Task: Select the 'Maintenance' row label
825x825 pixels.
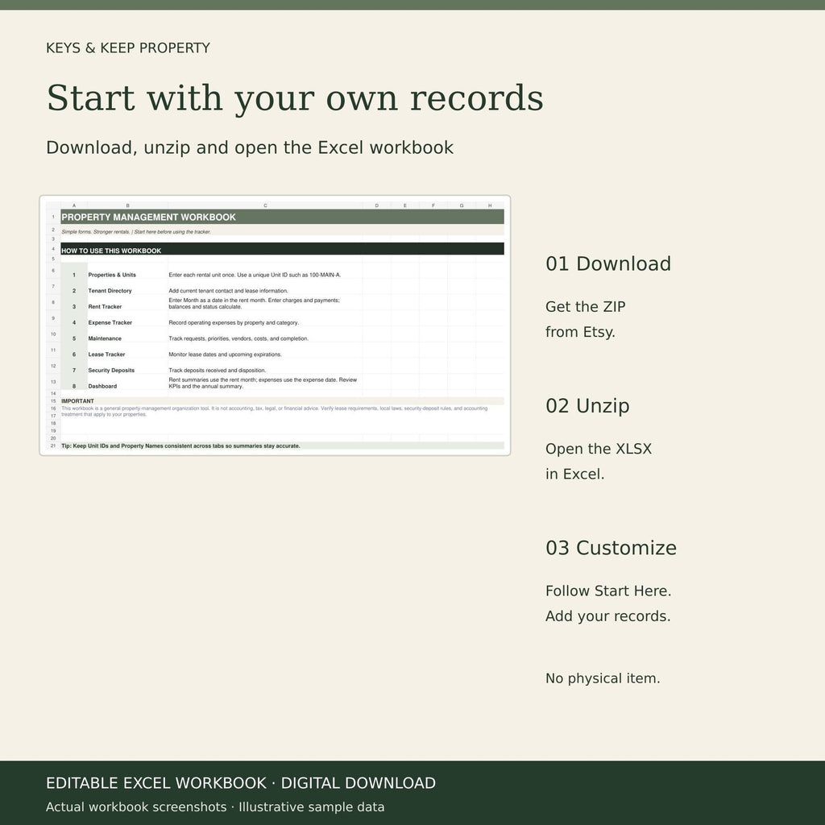Action: tap(105, 338)
